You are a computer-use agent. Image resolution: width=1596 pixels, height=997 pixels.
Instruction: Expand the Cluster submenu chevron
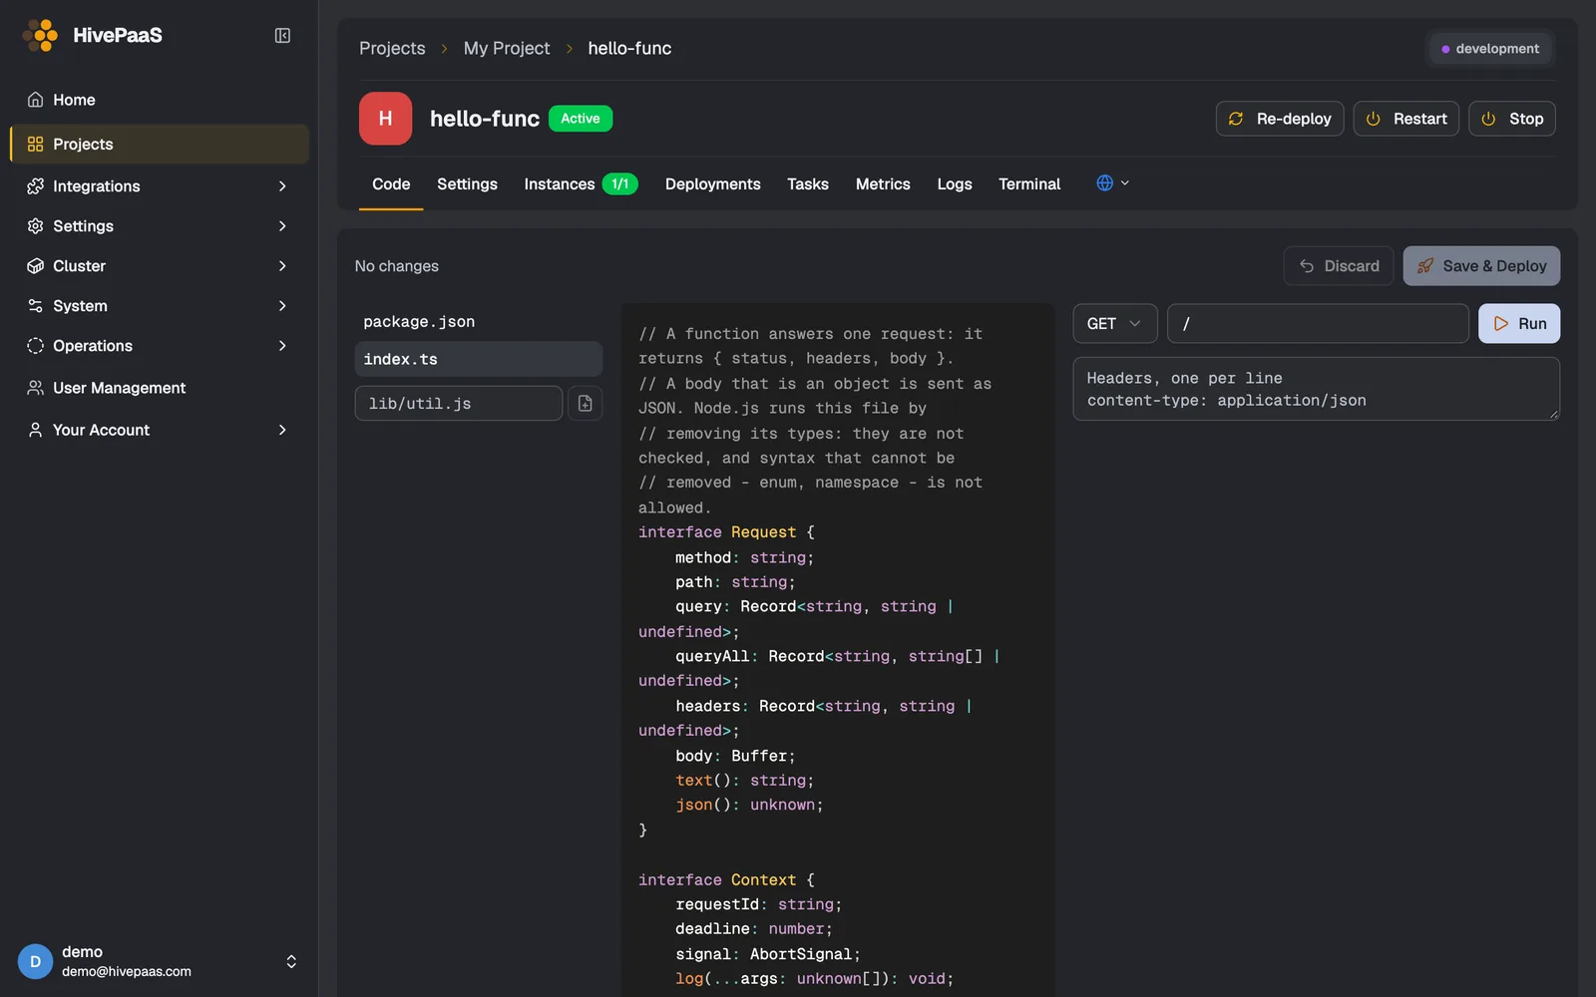(282, 266)
